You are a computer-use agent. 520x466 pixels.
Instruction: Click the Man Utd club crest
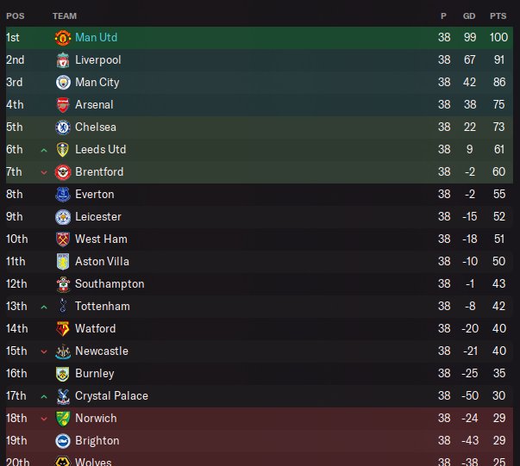coord(63,38)
